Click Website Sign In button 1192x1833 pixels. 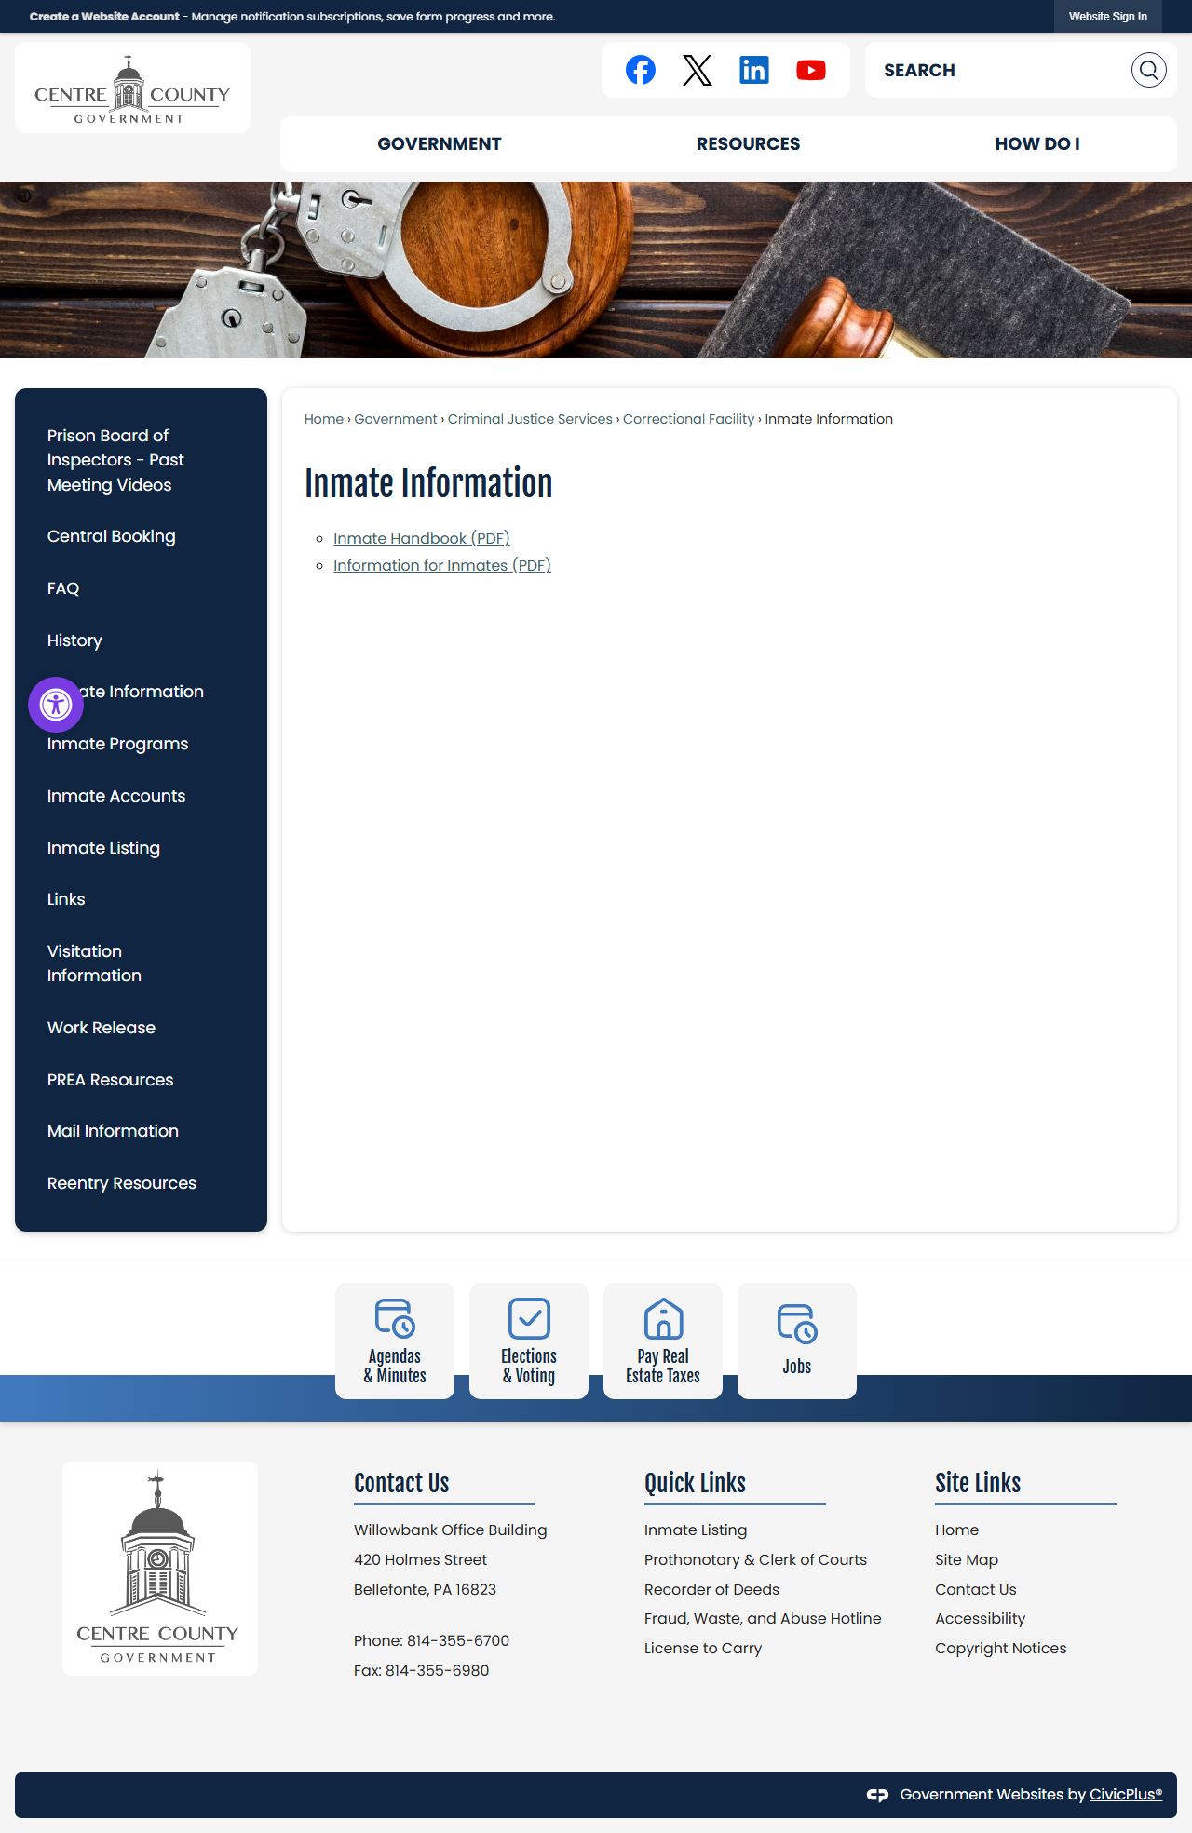[1107, 17]
